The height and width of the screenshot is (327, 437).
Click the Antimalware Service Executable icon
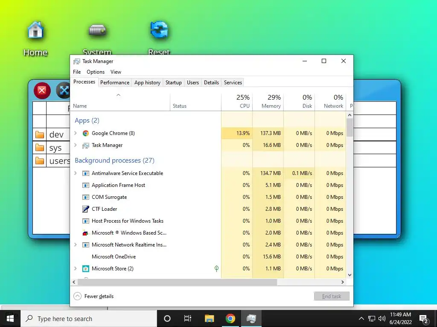point(85,173)
